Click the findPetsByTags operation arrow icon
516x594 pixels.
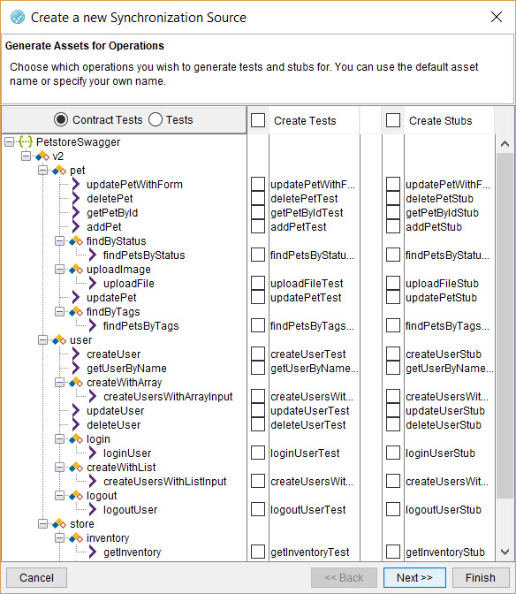click(x=93, y=326)
